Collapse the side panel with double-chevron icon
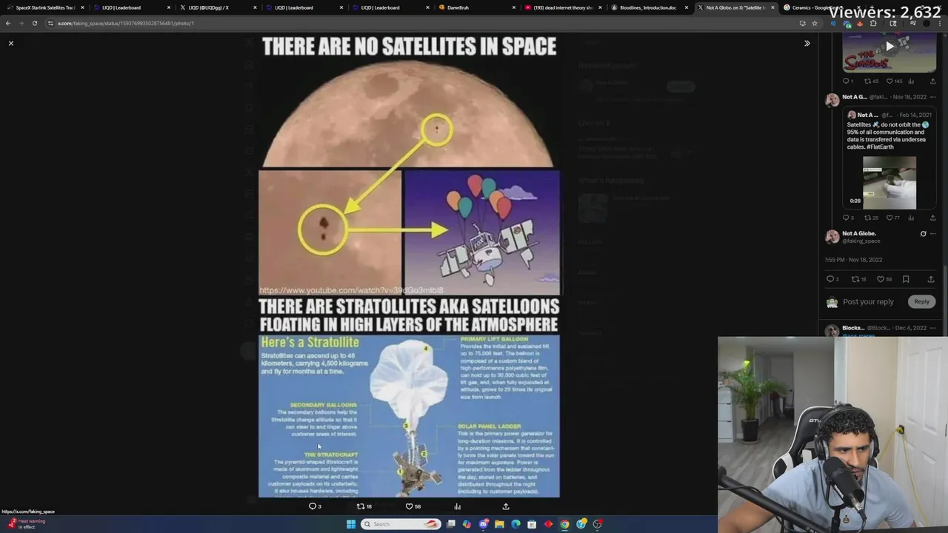Screen dimensions: 948x533 tap(807, 44)
